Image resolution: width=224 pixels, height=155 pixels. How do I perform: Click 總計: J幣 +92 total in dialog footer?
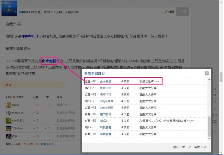click(x=182, y=147)
